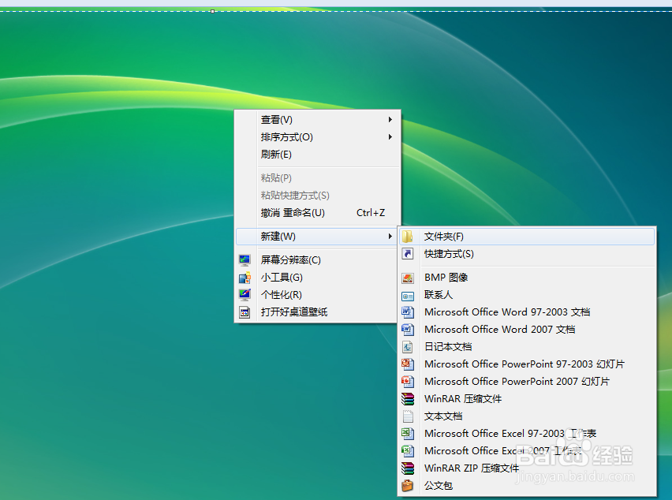
Task: Create new 文件夹(F) from submenu
Action: coord(527,237)
